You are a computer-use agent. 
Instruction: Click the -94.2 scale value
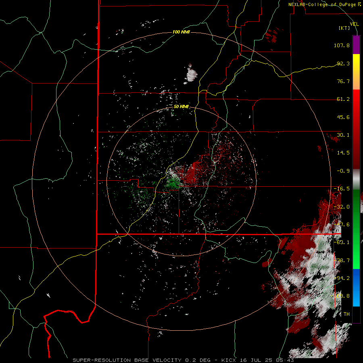click(342, 278)
